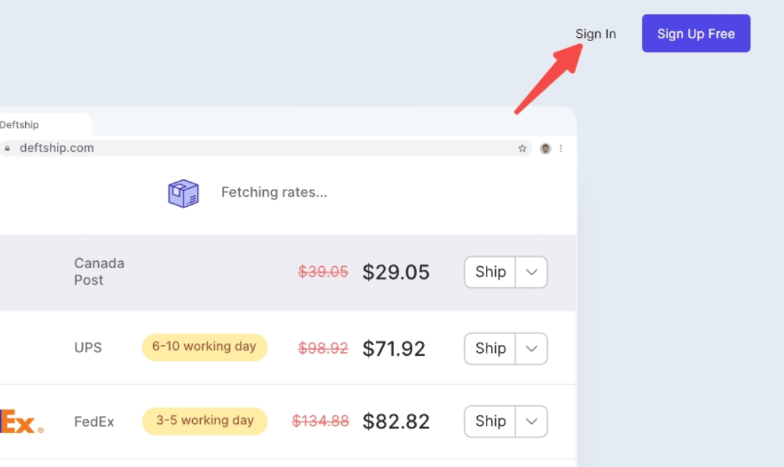784x467 pixels.
Task: Expand Canada Post Ship dropdown arrow
Action: point(532,272)
